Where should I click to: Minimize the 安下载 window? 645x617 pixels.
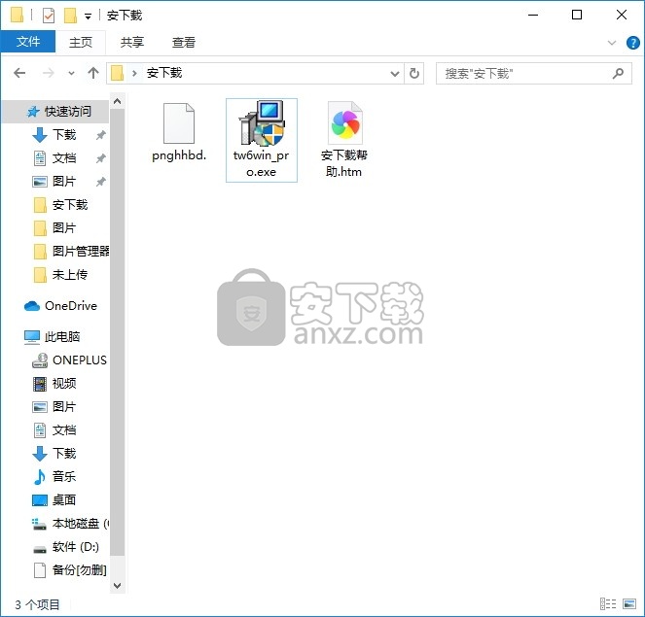pos(533,15)
